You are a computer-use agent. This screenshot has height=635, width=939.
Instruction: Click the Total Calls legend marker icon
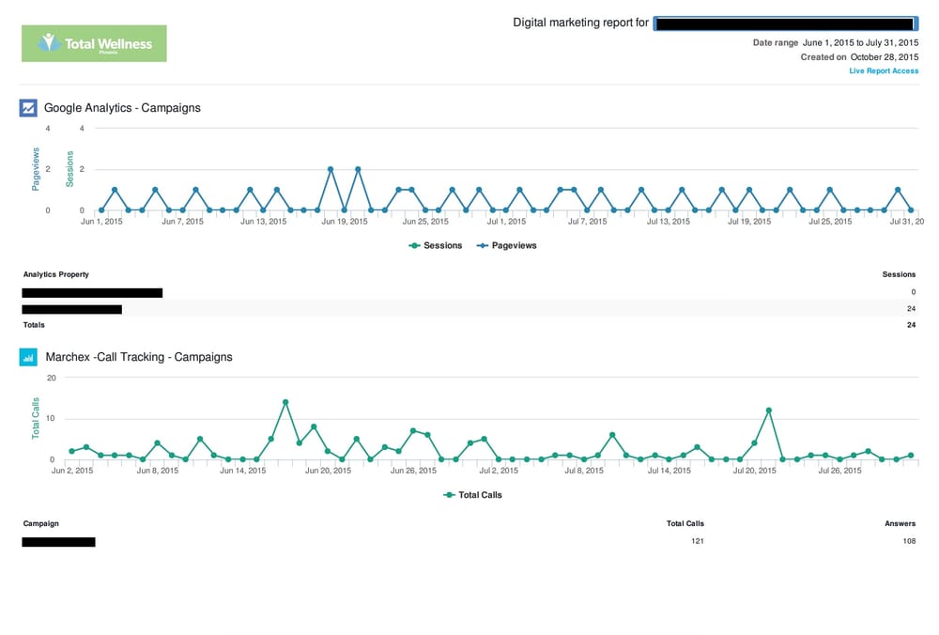coord(449,495)
